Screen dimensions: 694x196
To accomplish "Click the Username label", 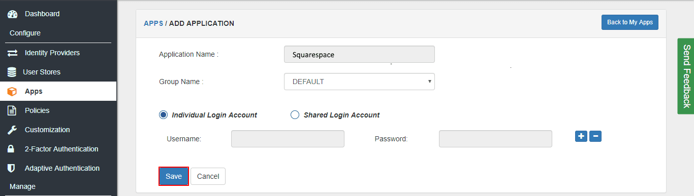I will [184, 139].
